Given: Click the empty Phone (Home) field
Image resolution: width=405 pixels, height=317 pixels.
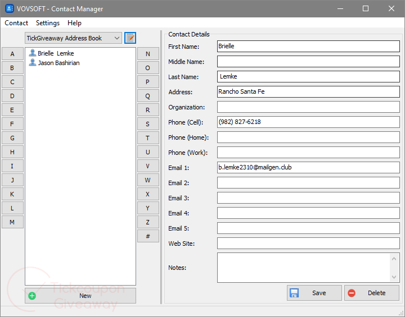Looking at the screenshot, I should tap(308, 137).
